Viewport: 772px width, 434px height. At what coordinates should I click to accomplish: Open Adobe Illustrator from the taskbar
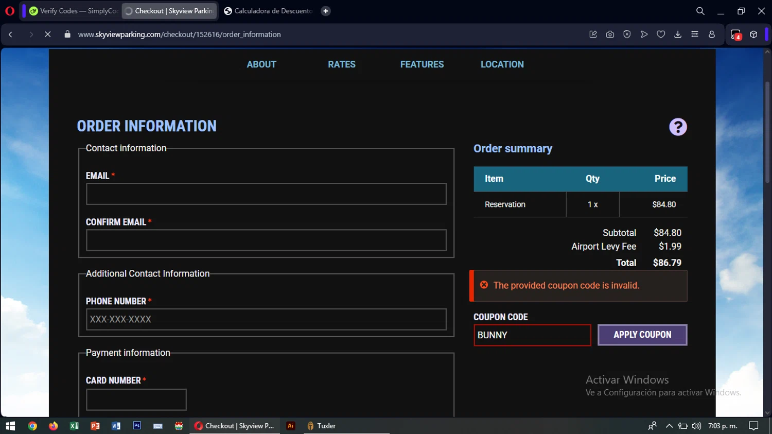291,426
